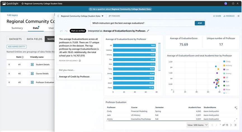Open the help question mark icon
The image size is (242, 132).
[233, 4]
